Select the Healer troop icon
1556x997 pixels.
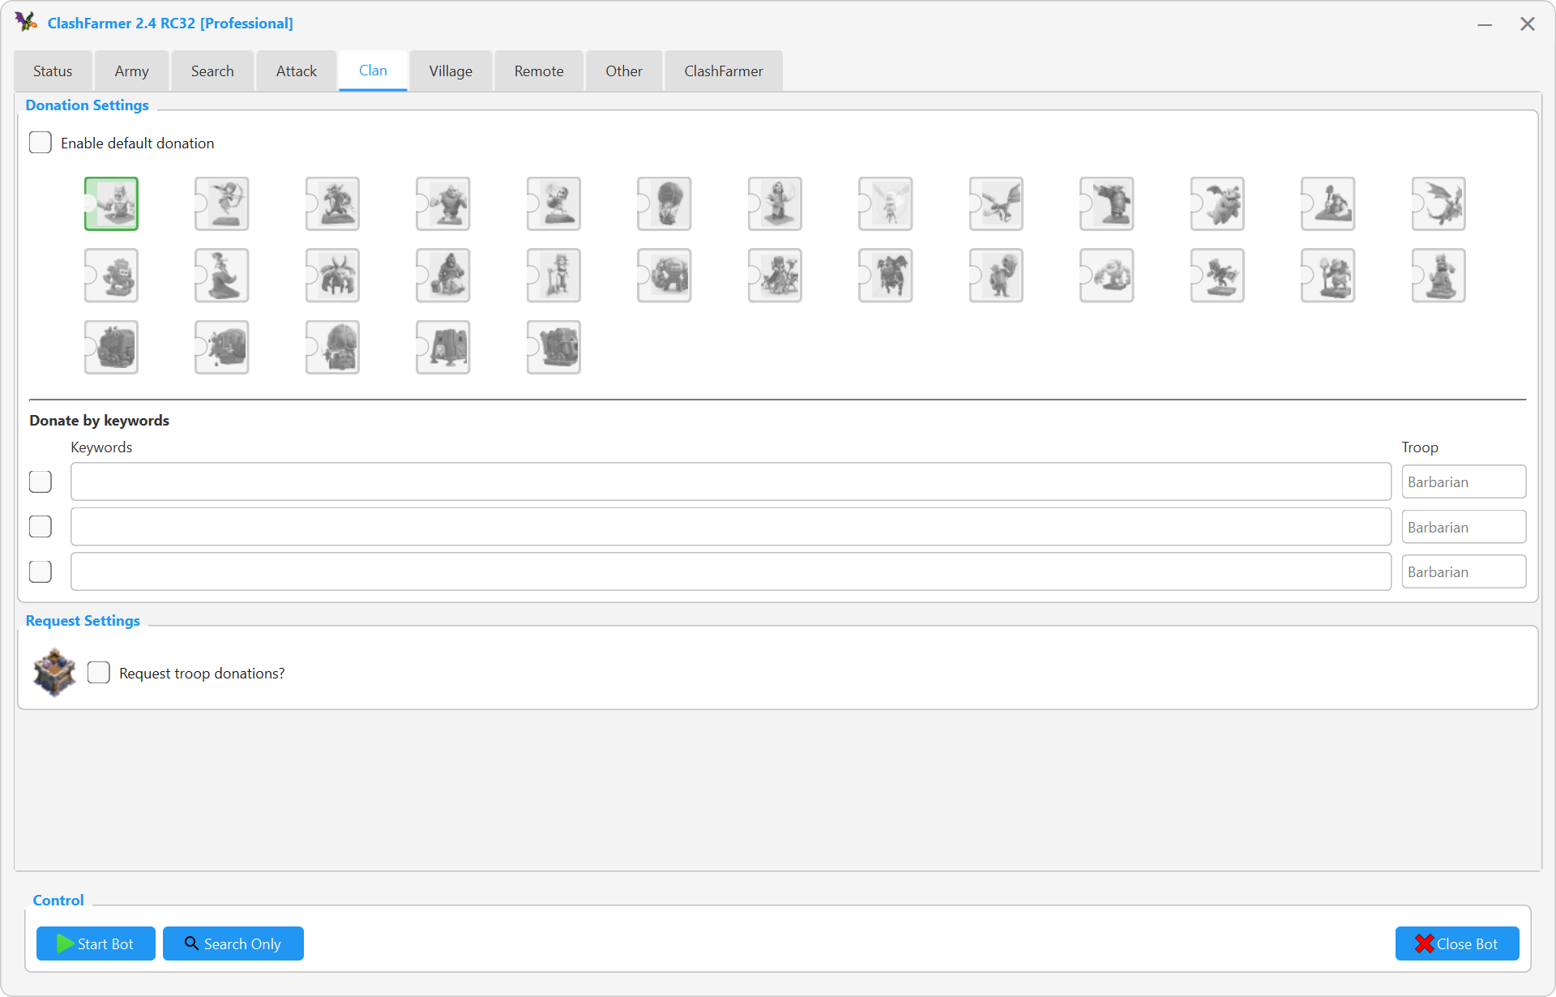coord(886,203)
